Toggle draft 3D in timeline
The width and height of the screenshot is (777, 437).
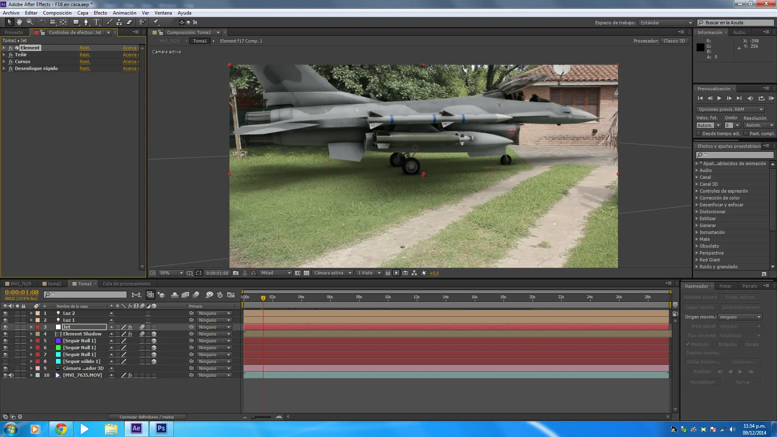click(161, 295)
